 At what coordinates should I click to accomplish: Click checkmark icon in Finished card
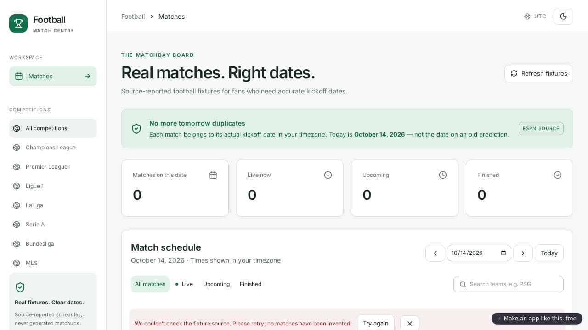pos(558,175)
